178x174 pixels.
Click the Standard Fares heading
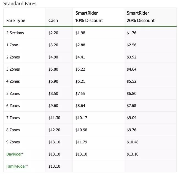tap(20, 4)
